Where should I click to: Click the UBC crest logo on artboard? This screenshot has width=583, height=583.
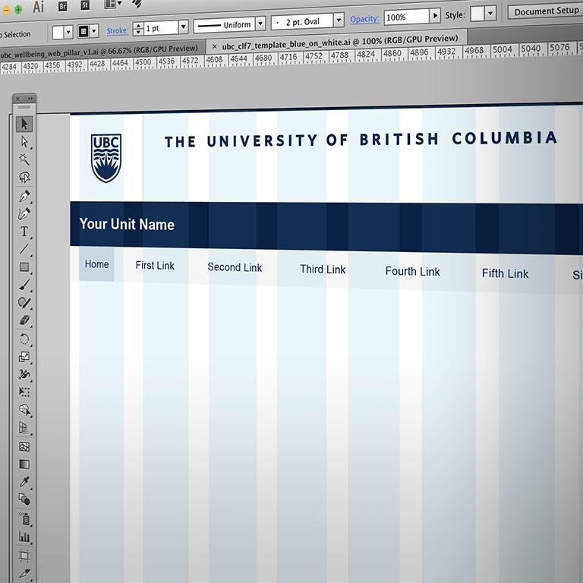[x=106, y=158]
